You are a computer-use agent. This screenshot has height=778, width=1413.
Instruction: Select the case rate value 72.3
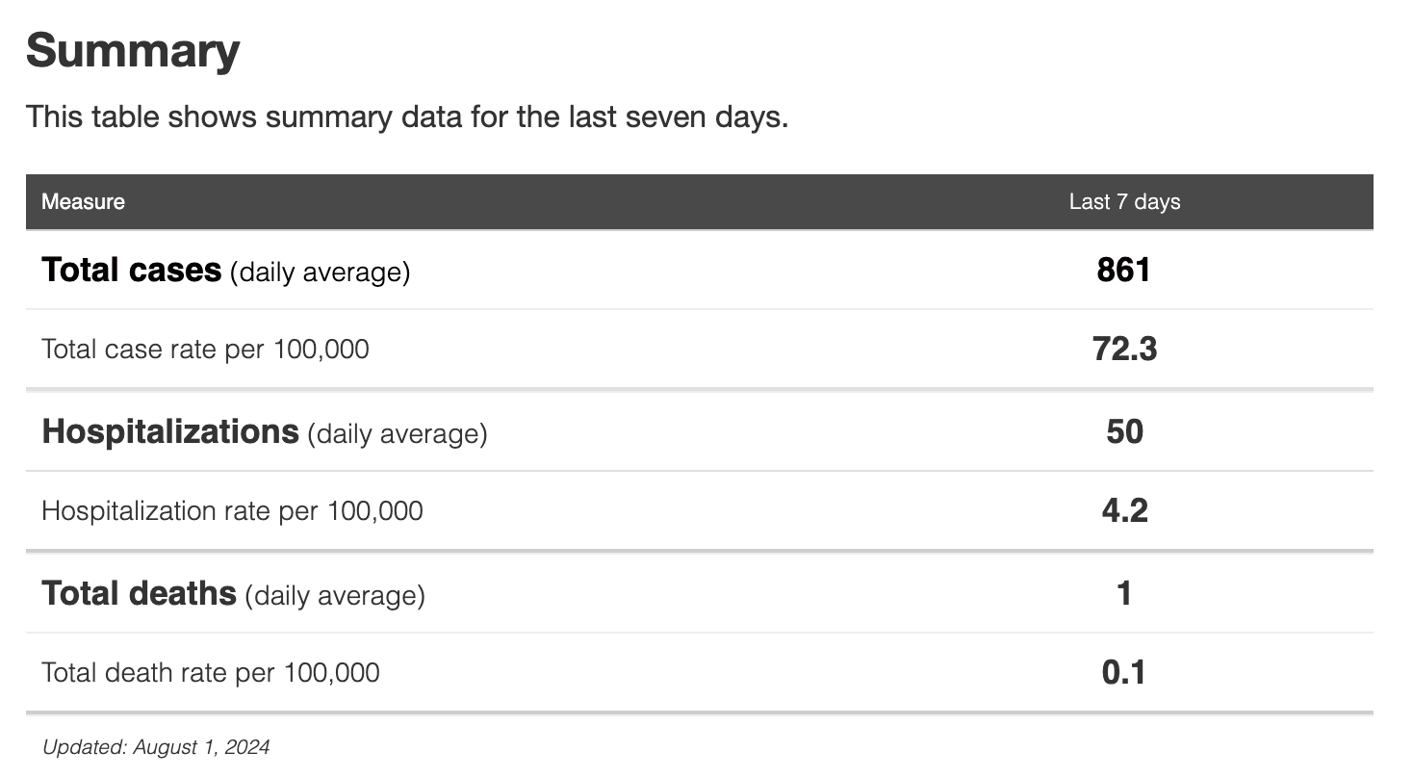coord(1124,349)
